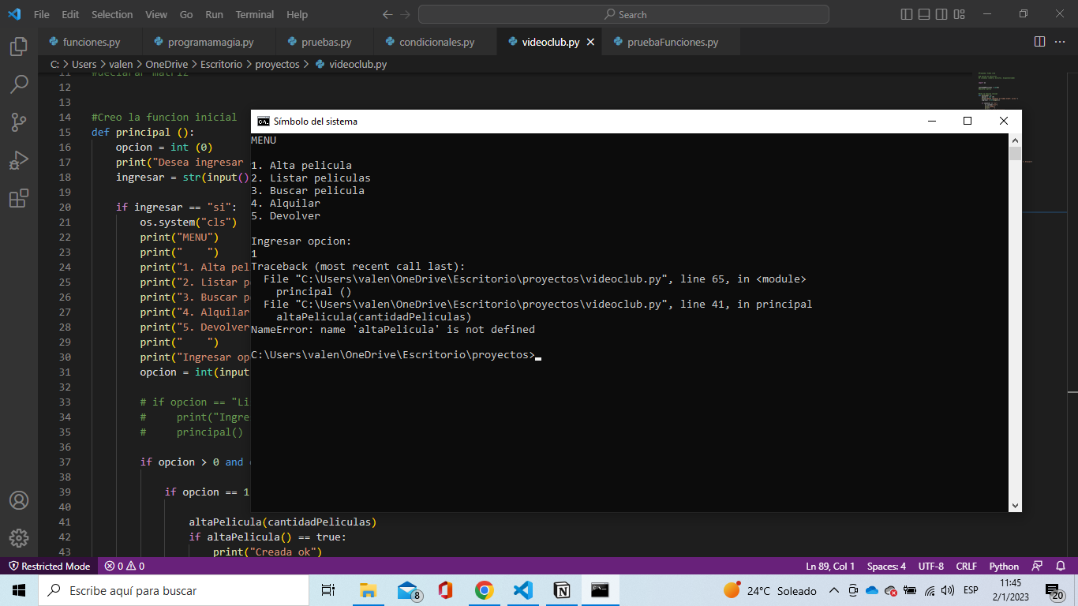Select the Python language mode indicator
The image size is (1078, 606).
[x=1004, y=566]
